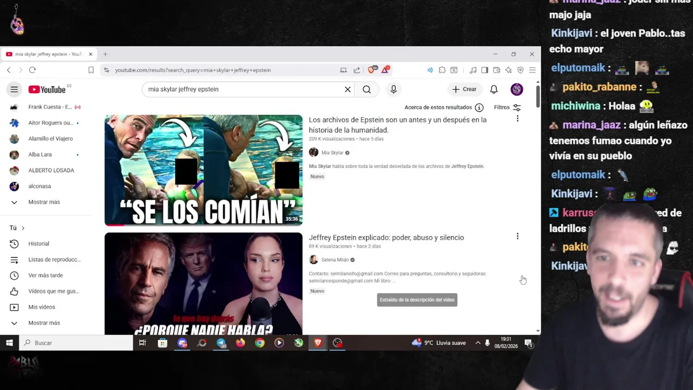693x390 pixels.
Task: Open the YouTube account avatar menu
Action: pos(517,89)
